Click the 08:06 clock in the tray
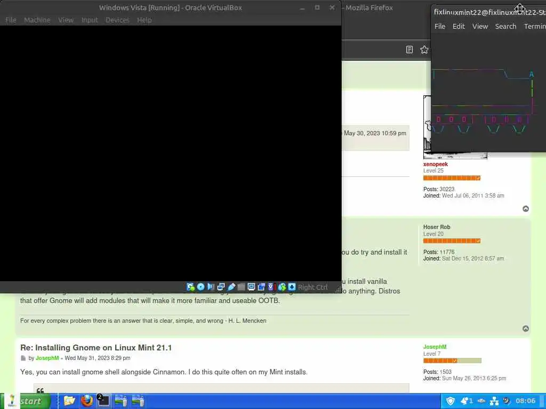This screenshot has height=409, width=546. click(x=525, y=401)
